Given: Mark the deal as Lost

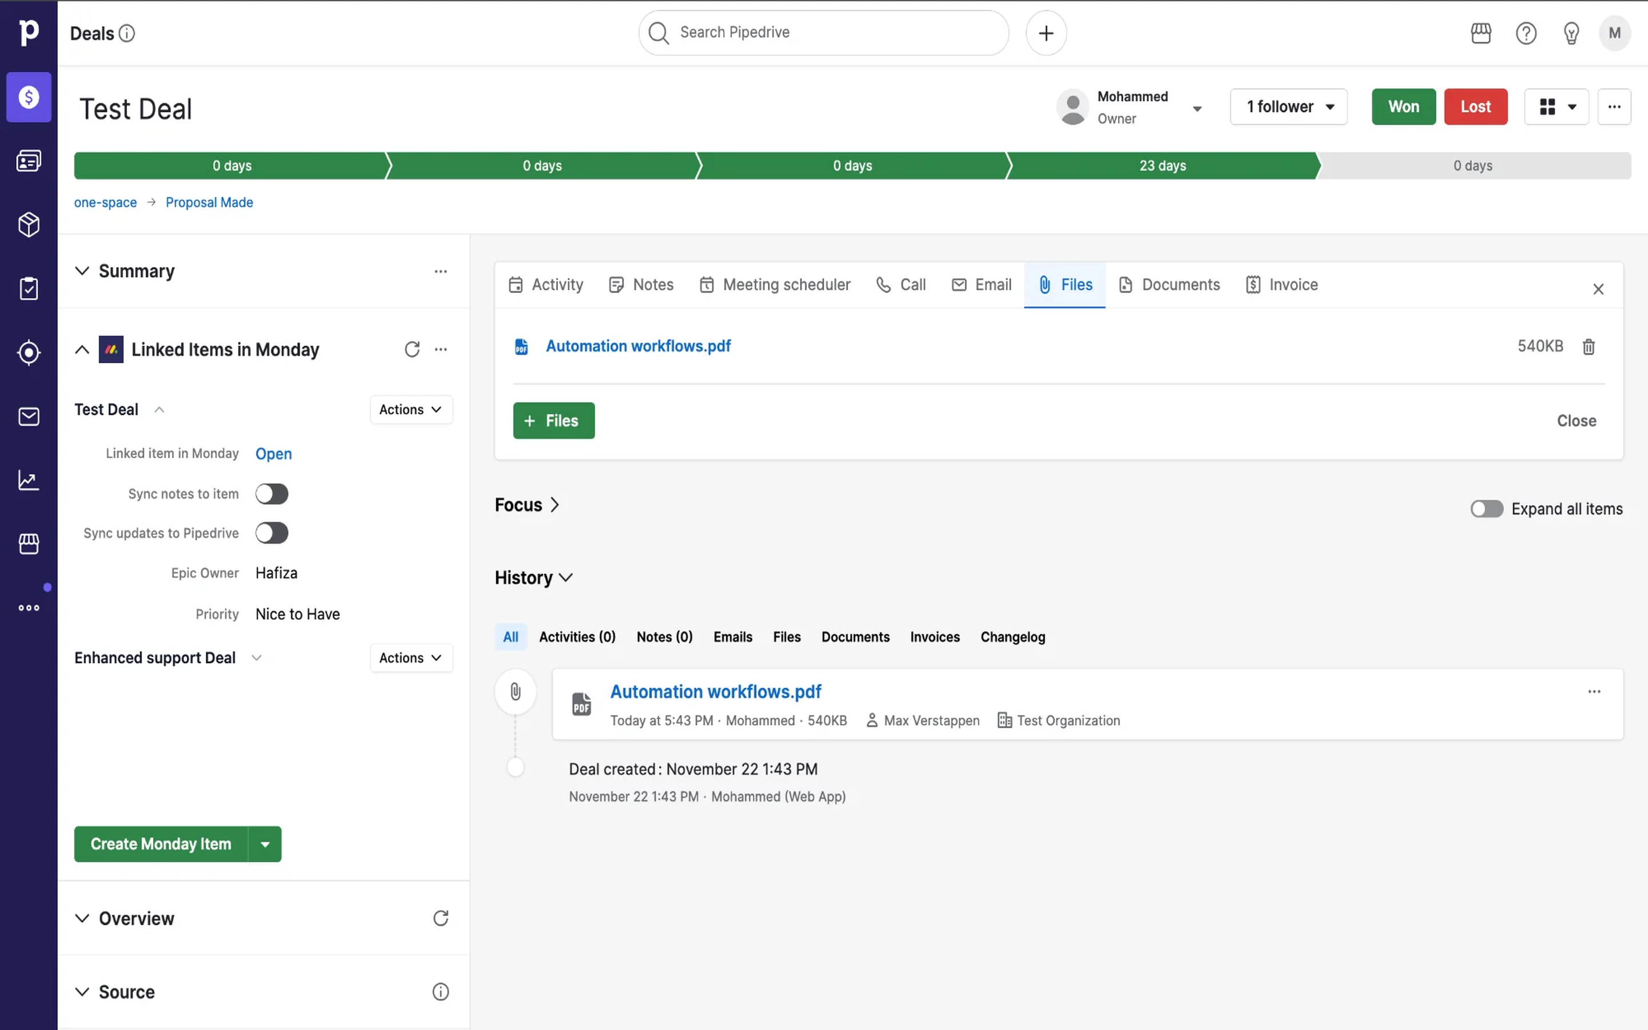Looking at the screenshot, I should [1476, 107].
